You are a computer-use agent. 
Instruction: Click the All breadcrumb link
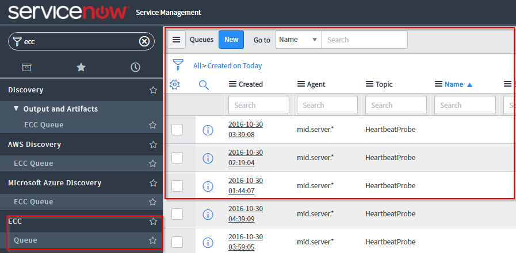click(x=197, y=65)
